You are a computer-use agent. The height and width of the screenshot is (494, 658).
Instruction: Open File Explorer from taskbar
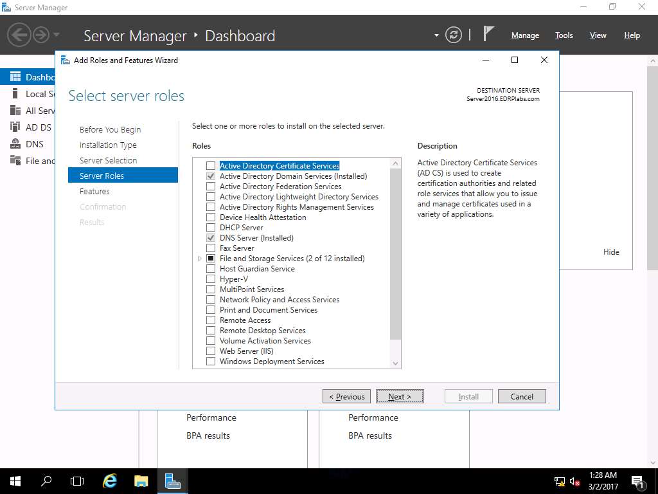coord(141,481)
